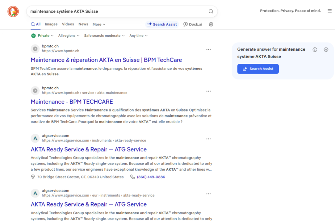Click the info icon in Search Assist panel
This screenshot has height=223, width=335.
pos(315,50)
